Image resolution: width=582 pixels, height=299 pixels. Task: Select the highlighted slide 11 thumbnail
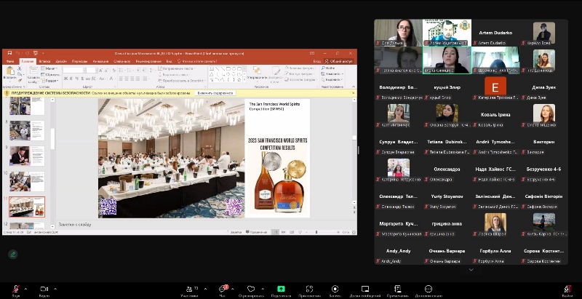pyautogui.click(x=27, y=206)
